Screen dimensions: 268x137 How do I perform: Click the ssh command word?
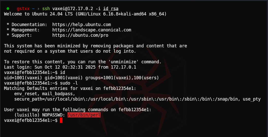pyautogui.click(x=46, y=9)
